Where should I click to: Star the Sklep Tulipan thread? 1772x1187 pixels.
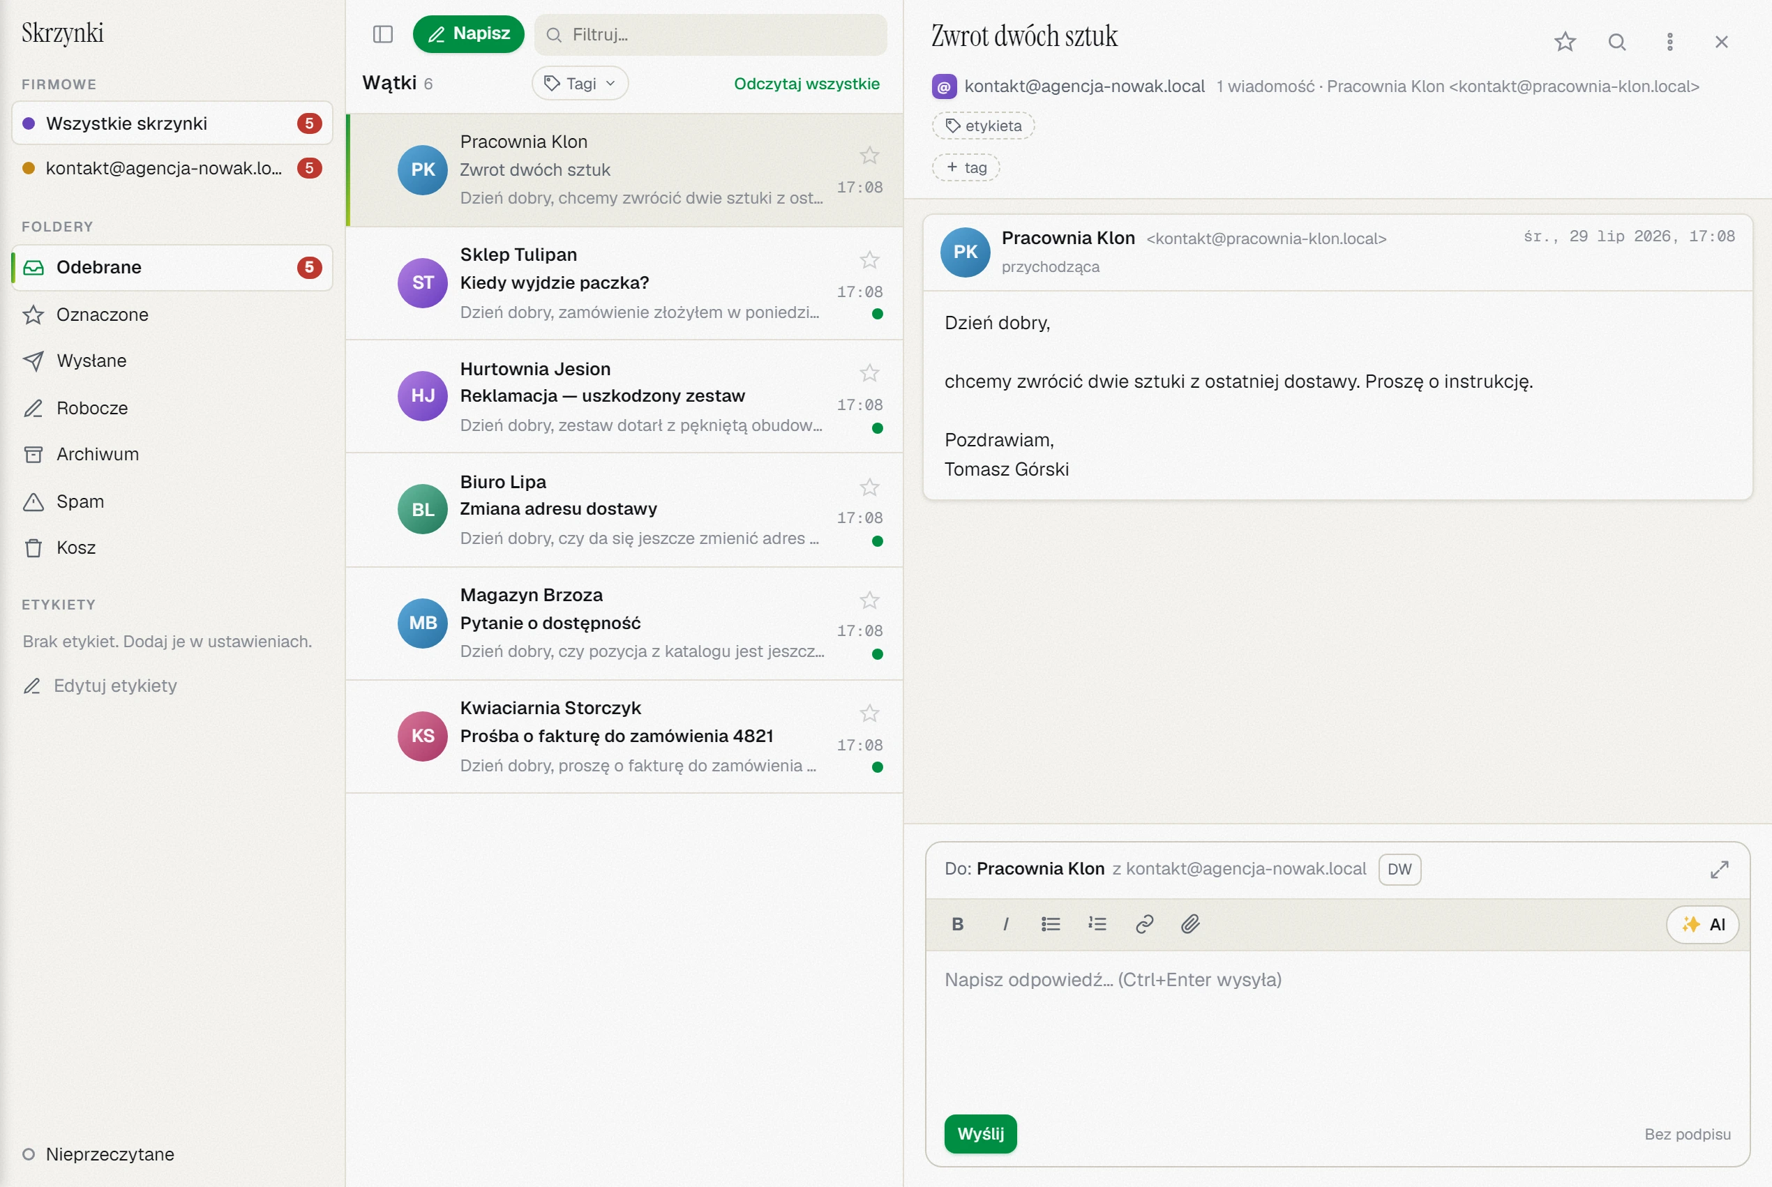[x=869, y=259]
